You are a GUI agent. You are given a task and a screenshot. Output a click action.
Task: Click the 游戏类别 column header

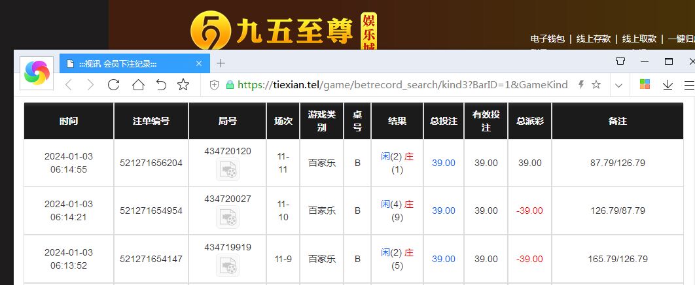[x=322, y=121]
